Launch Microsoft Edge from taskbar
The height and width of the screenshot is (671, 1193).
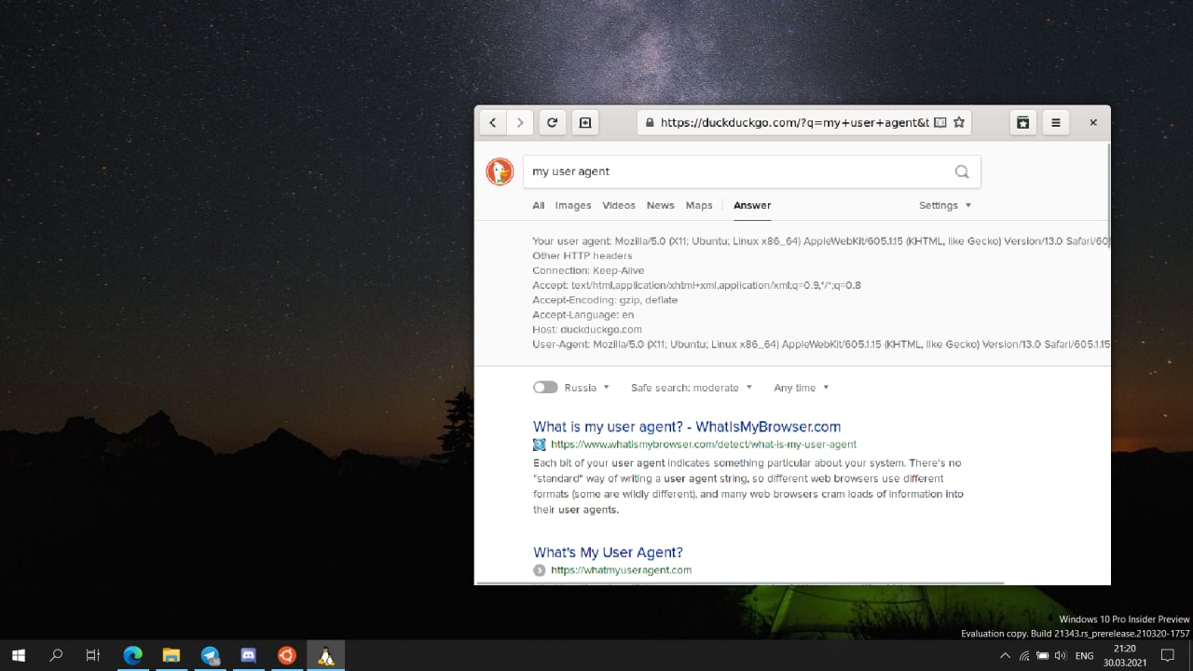(132, 655)
